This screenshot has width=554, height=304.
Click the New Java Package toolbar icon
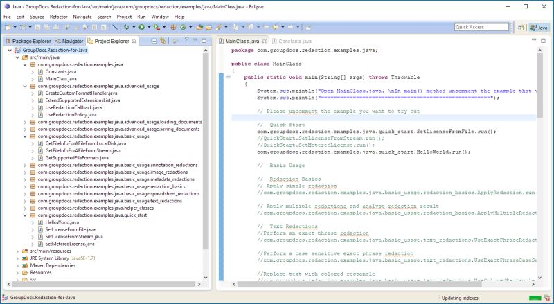[173, 27]
